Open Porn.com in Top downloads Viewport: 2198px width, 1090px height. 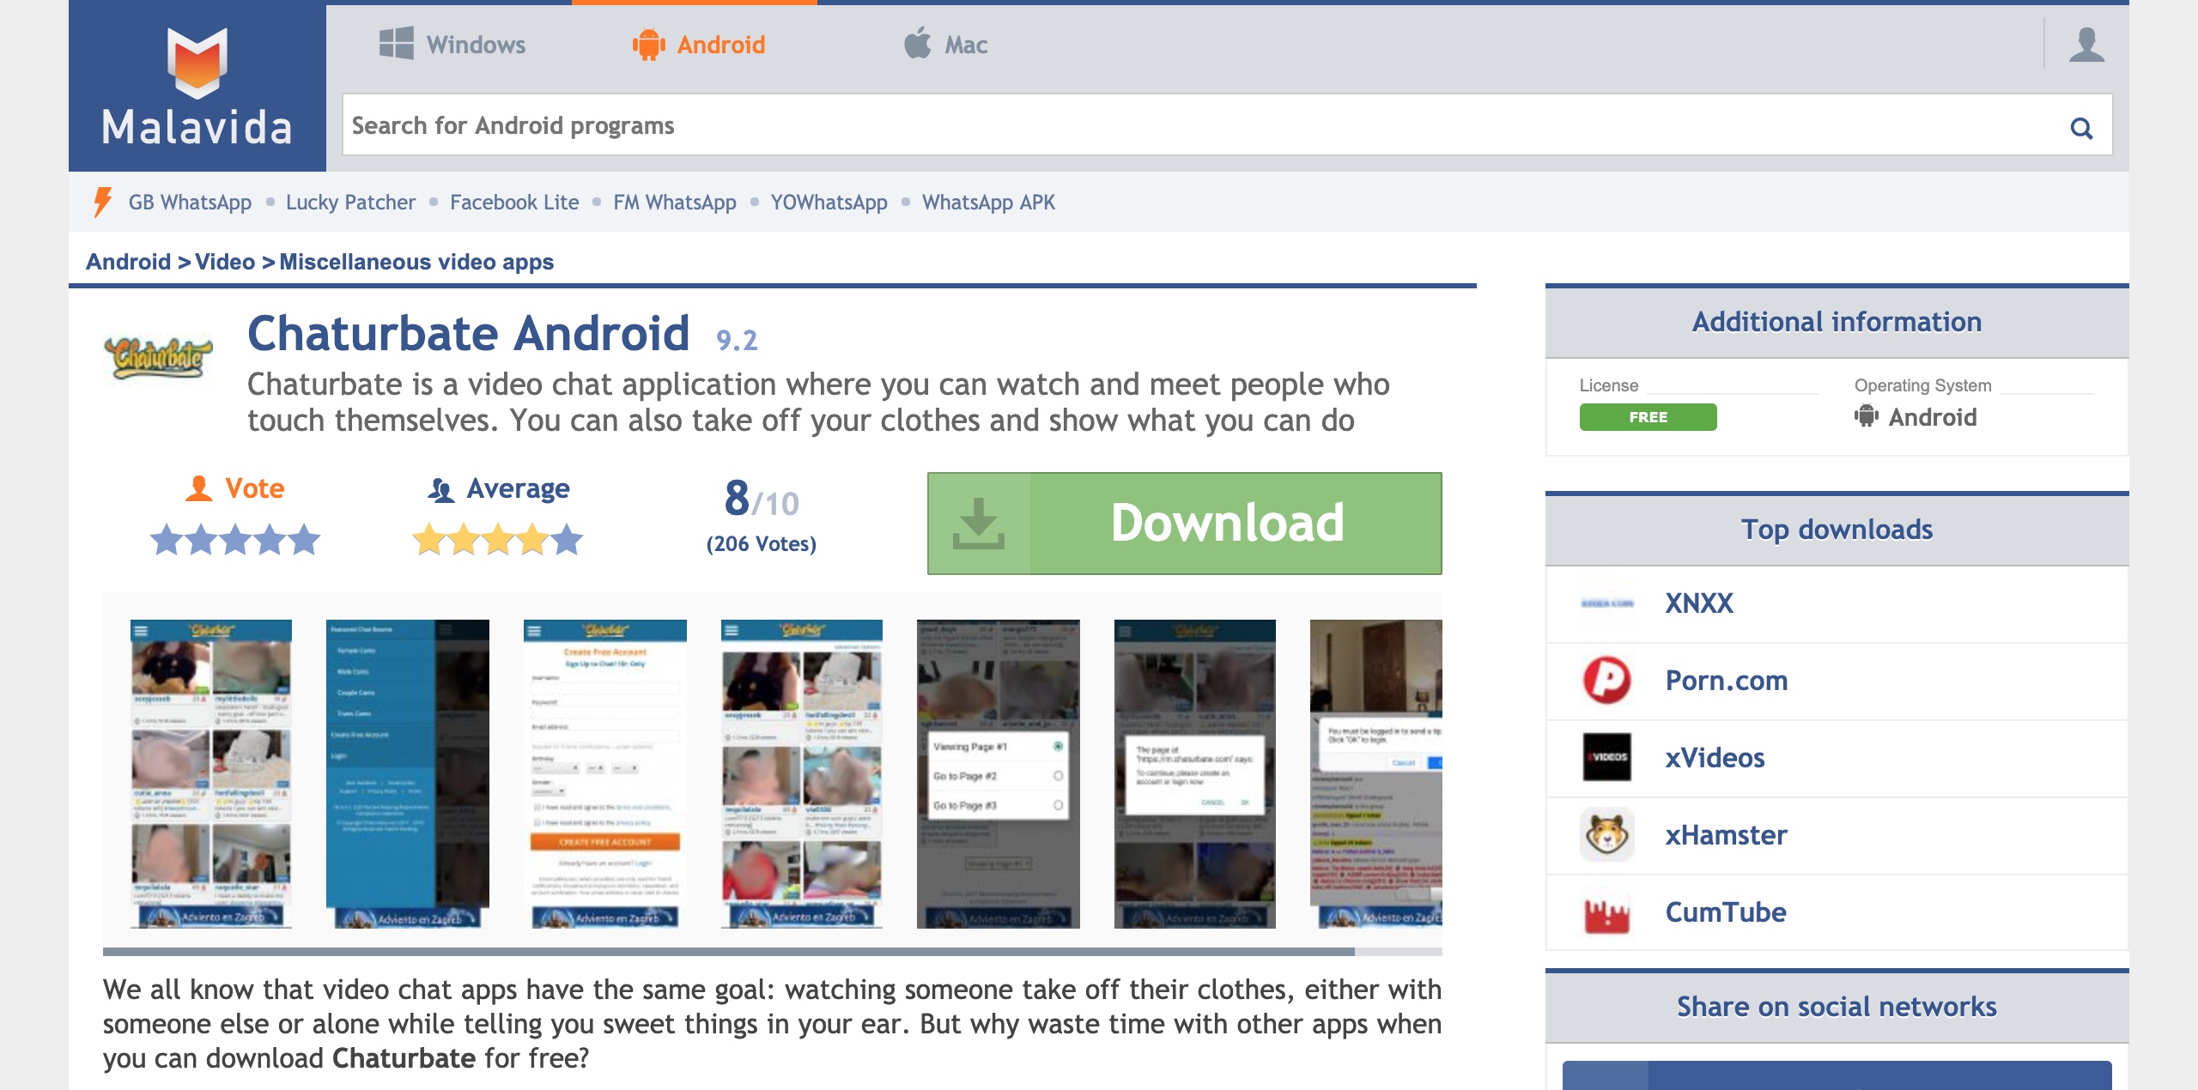1727,681
